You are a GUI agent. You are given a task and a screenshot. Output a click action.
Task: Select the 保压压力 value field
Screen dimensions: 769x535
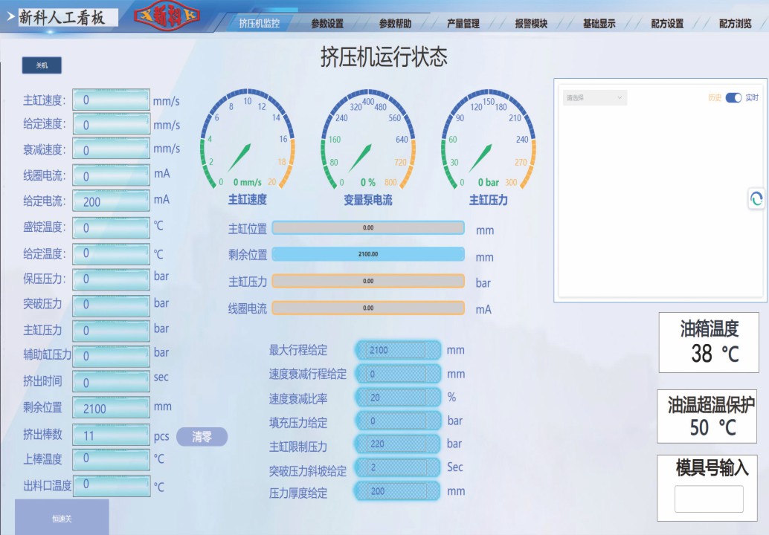(112, 279)
